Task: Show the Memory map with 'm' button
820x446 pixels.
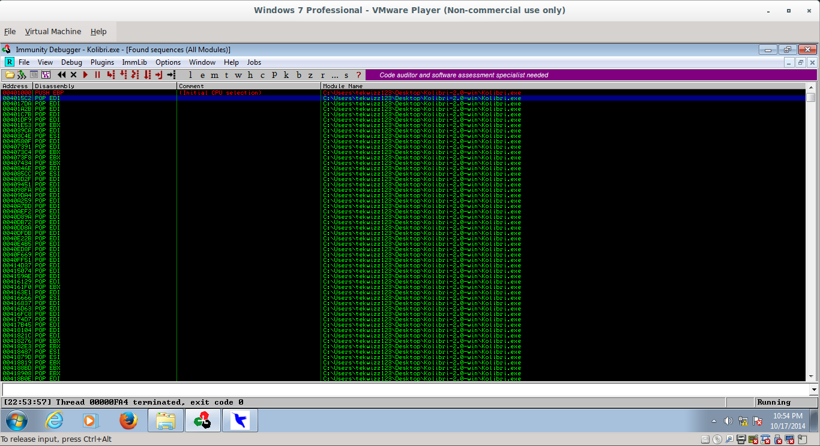Action: click(214, 75)
